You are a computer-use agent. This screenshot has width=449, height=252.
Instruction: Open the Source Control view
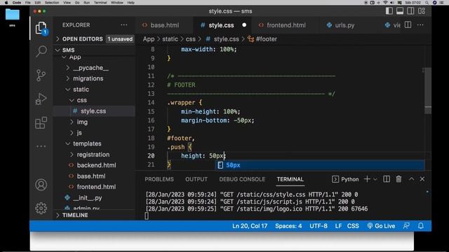(41, 75)
